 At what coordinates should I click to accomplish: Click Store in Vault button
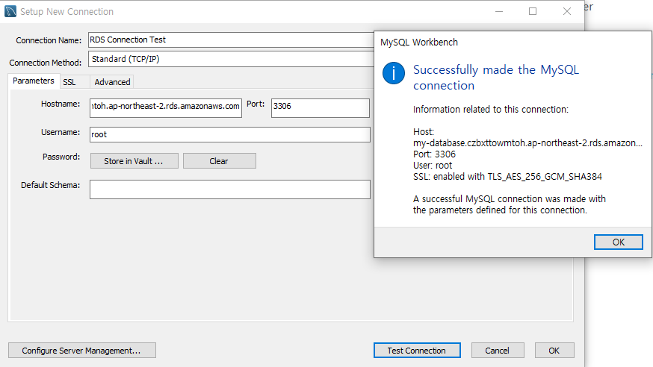pos(134,161)
